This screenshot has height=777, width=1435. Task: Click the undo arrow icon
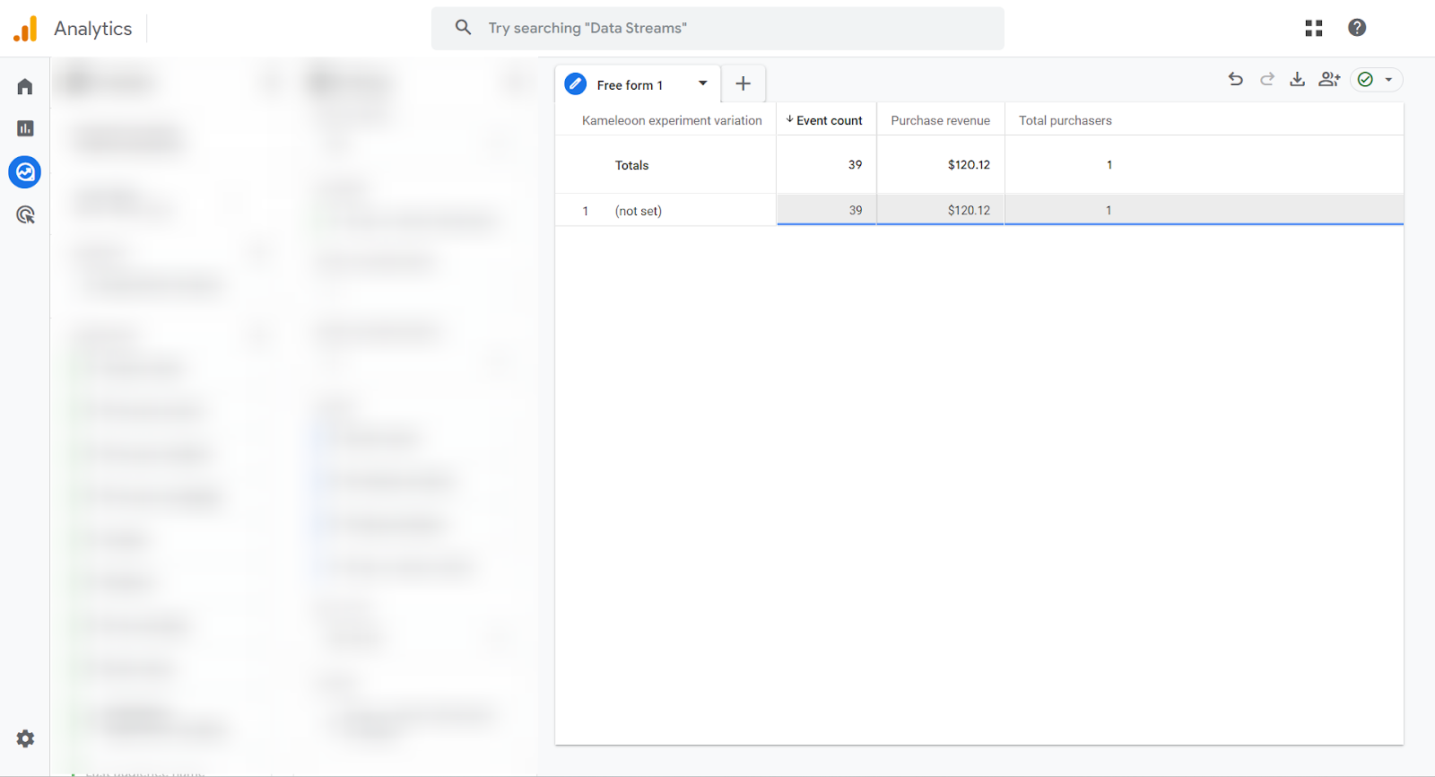click(1235, 79)
